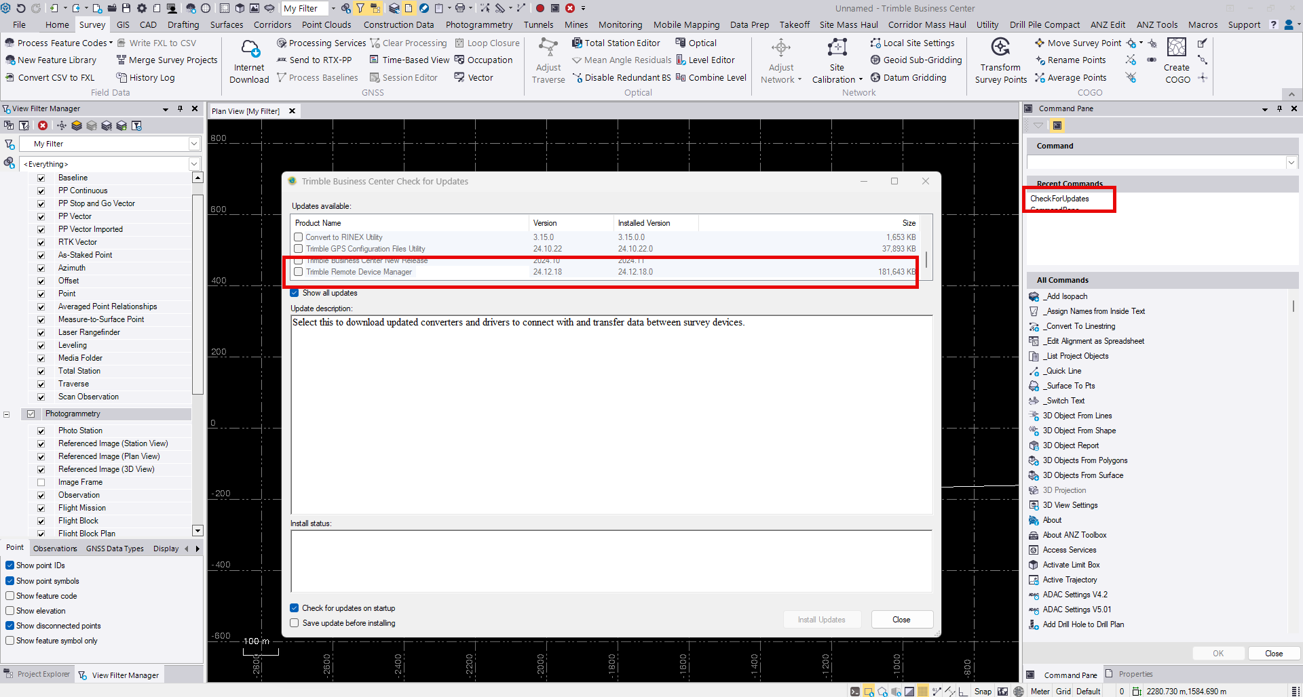The image size is (1303, 697).
Task: Click Close in the Check for Updates dialog
Action: click(x=901, y=620)
